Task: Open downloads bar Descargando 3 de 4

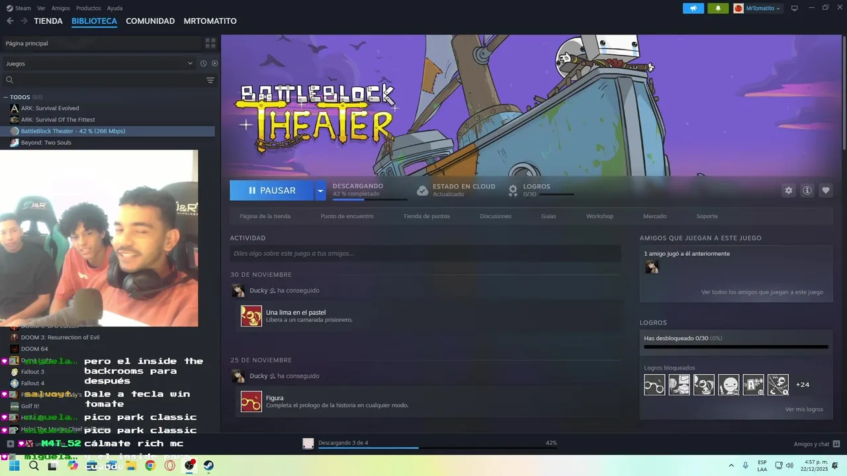Action: point(429,444)
